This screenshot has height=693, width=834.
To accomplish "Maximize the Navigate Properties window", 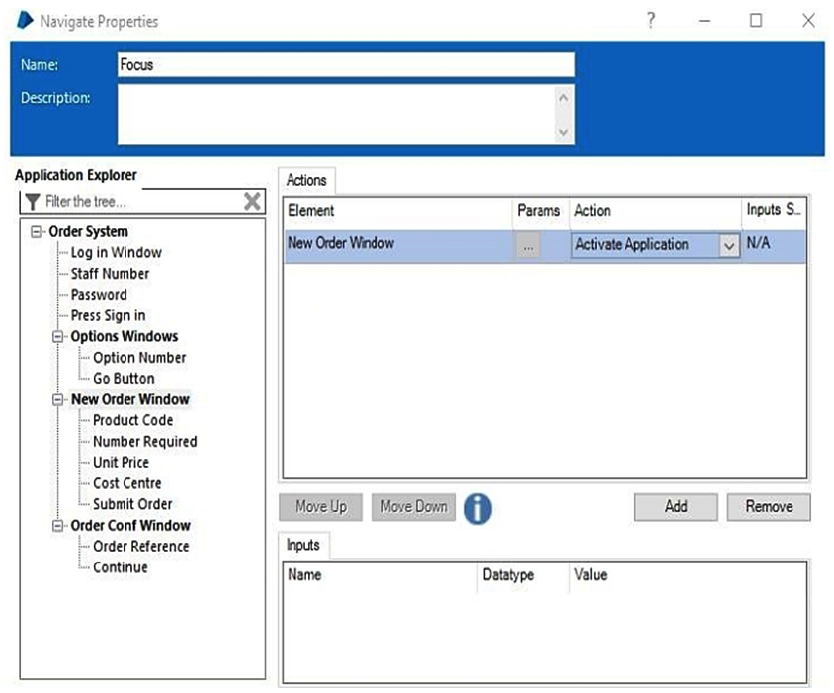I will pyautogui.click(x=756, y=21).
